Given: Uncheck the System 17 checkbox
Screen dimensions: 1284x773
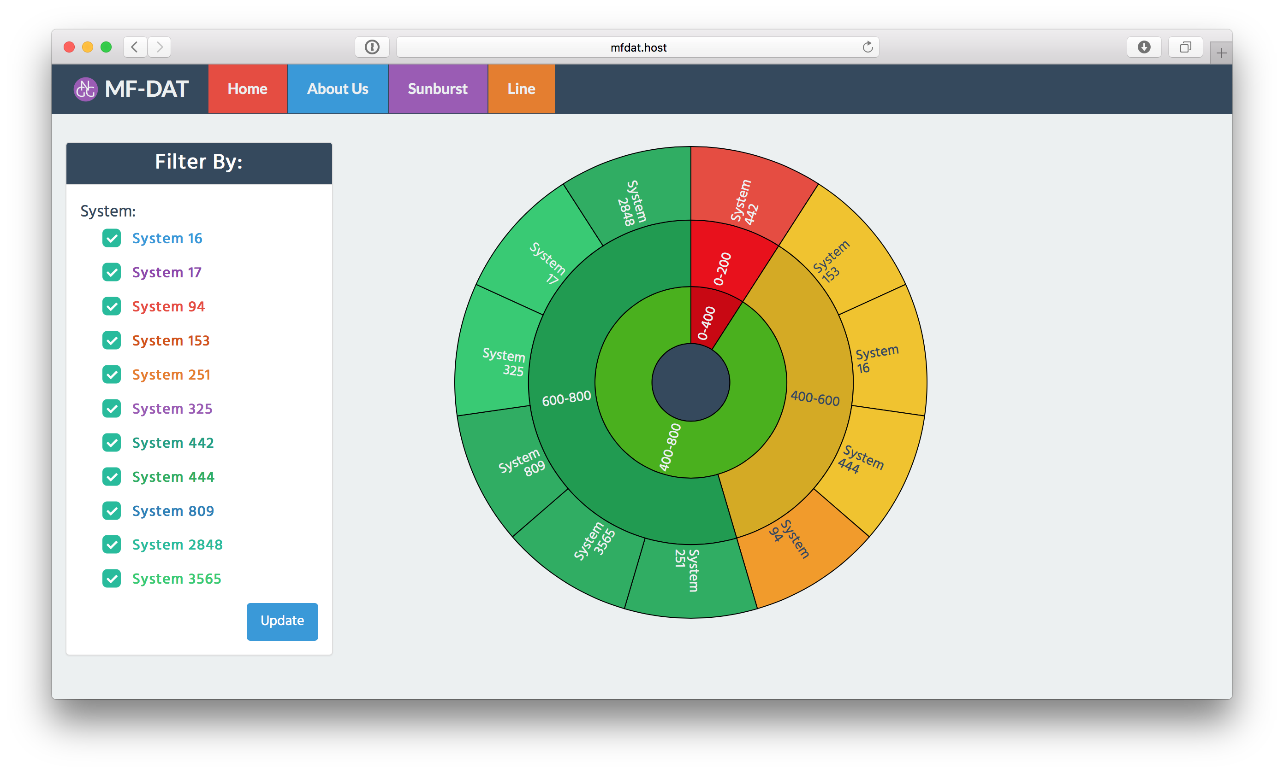Looking at the screenshot, I should (112, 272).
